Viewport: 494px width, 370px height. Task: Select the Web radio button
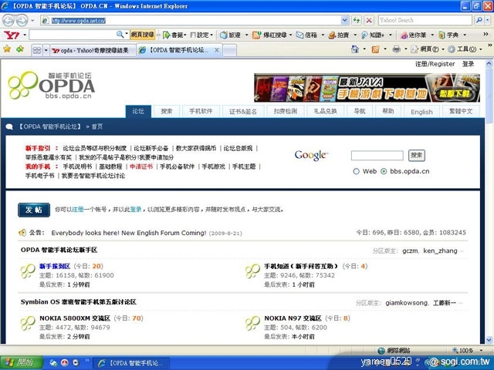(356, 171)
